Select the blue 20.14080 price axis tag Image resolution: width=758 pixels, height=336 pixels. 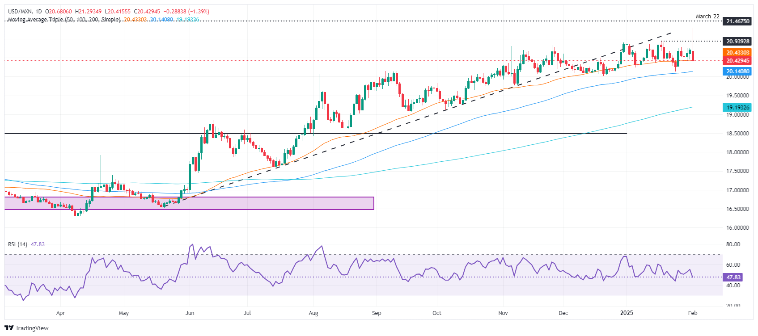[x=737, y=71]
